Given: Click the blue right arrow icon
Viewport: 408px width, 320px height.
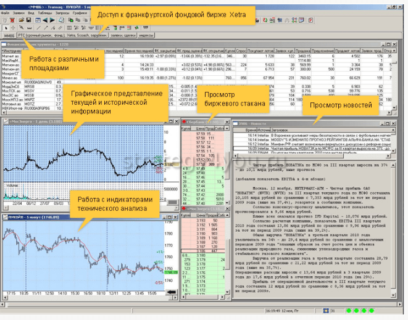Looking at the screenshot, I should coord(52,19).
